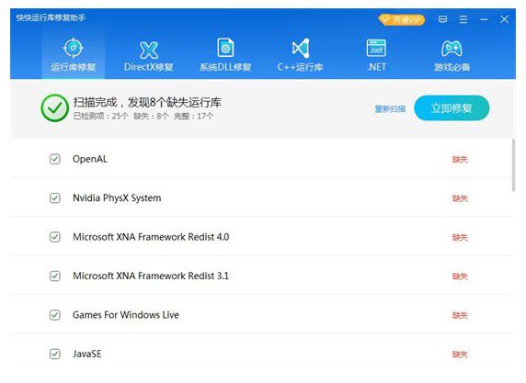This screenshot has height=383, width=526.
Task: Select the 系统DLL修复 file icon
Action: (225, 48)
